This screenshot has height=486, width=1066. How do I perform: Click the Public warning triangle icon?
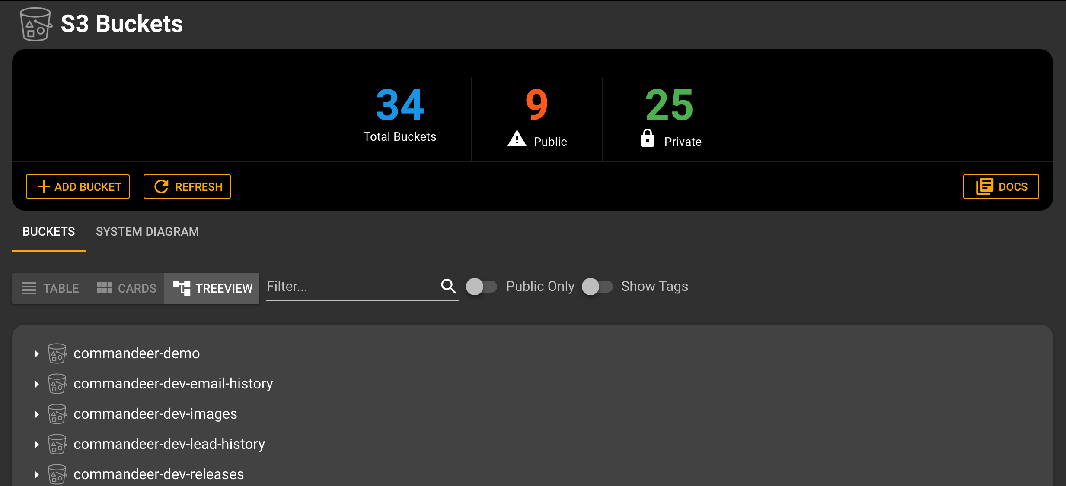coord(517,138)
